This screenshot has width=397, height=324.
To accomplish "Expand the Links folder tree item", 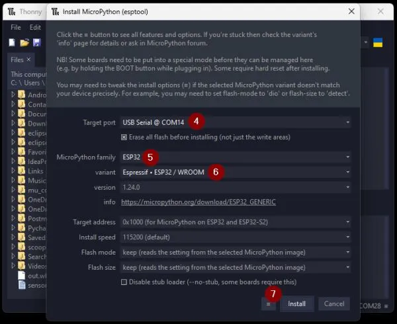I will 12,171.
